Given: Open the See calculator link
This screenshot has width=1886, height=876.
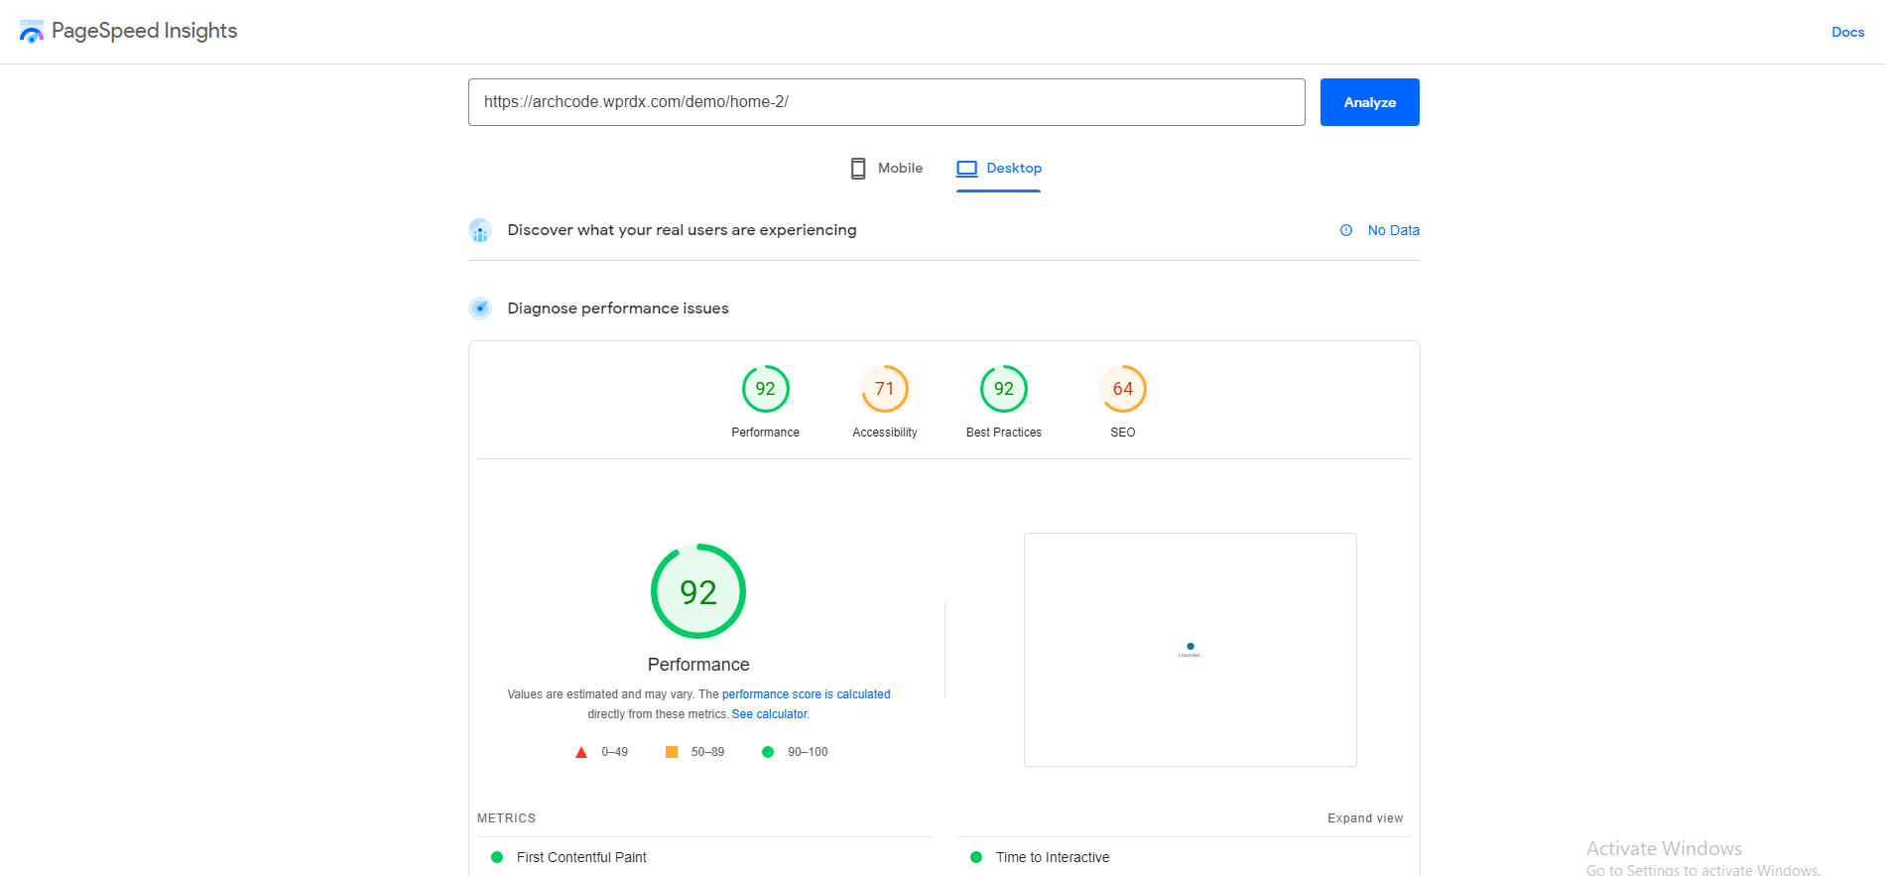Looking at the screenshot, I should coord(770,714).
